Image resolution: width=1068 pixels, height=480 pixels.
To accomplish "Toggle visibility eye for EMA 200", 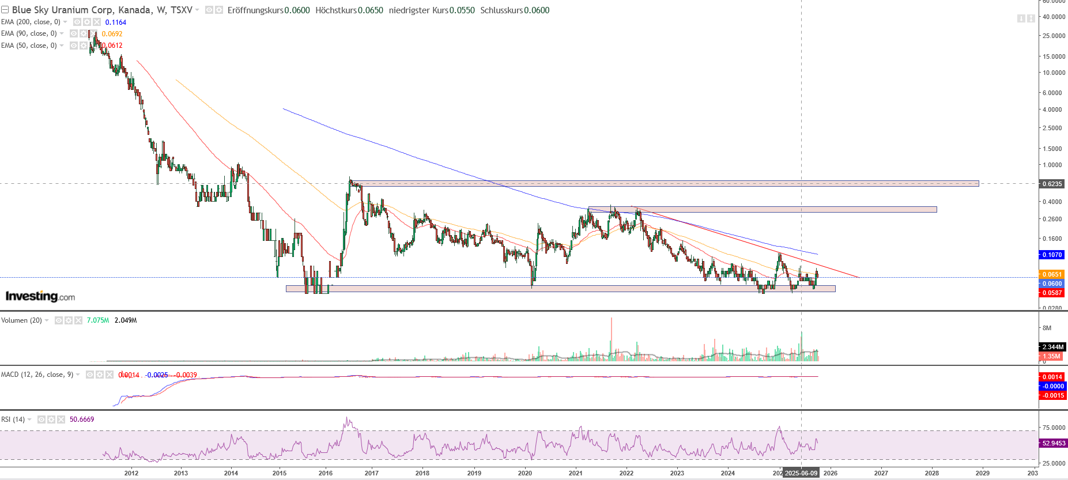I will click(x=77, y=22).
